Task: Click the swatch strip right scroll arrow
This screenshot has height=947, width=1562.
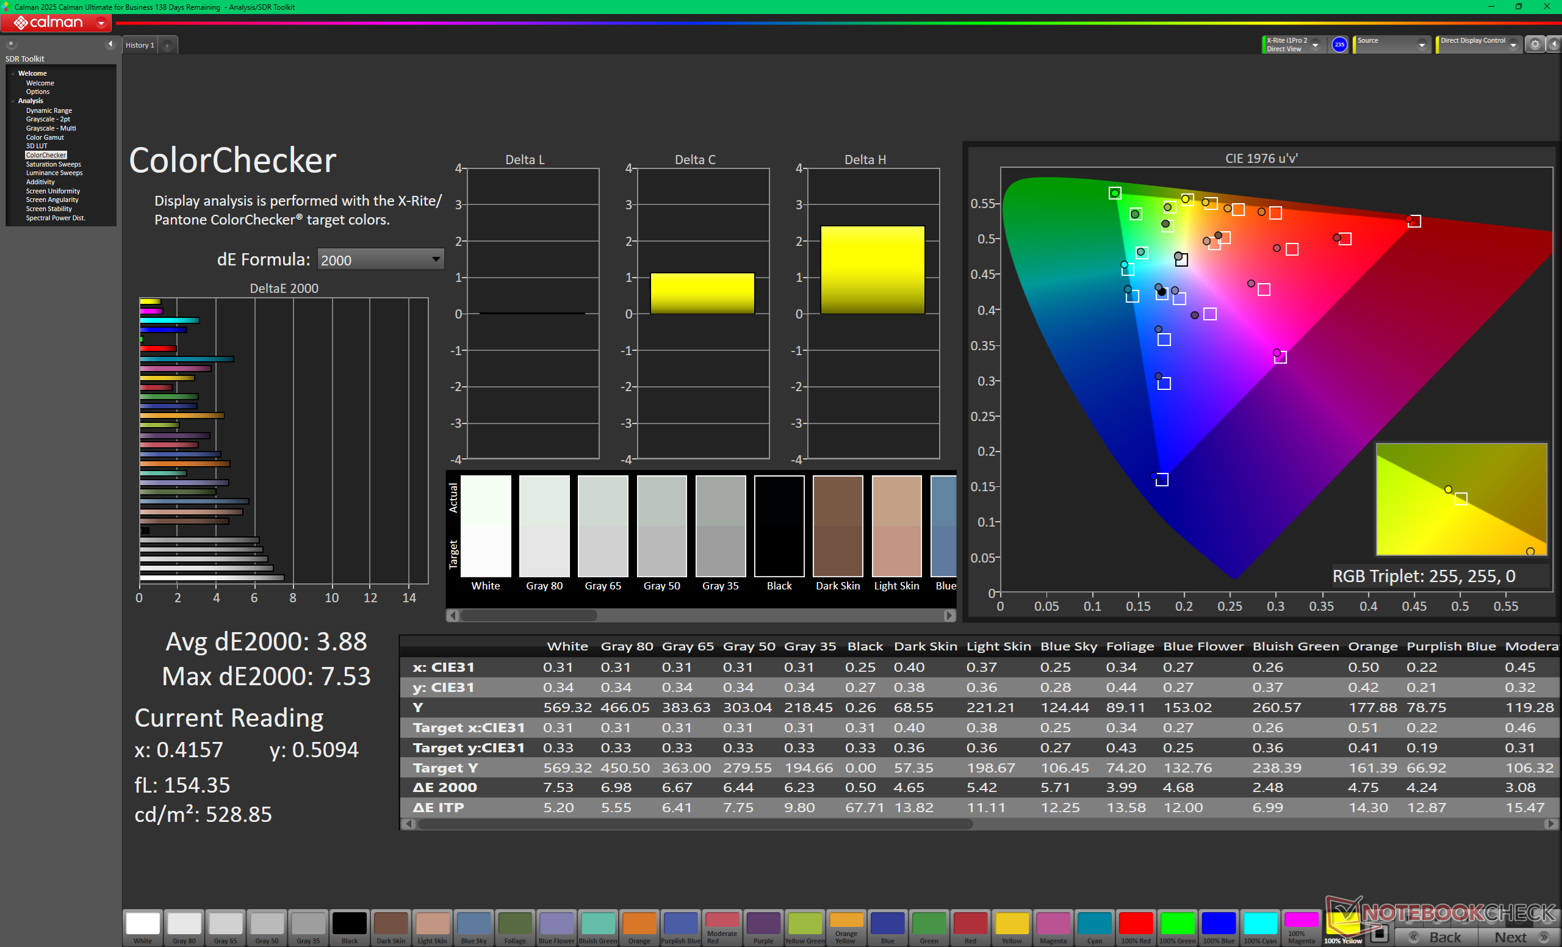Action: click(x=949, y=615)
